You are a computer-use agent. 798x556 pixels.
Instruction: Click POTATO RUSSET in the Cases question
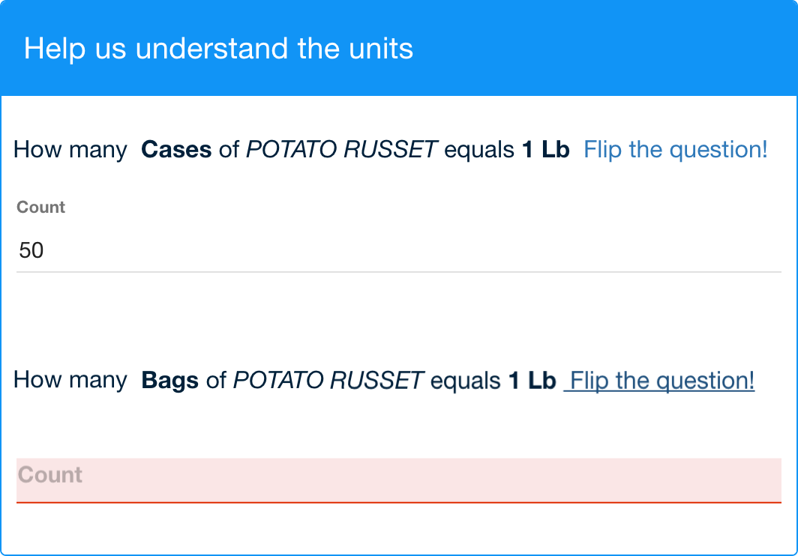point(341,150)
